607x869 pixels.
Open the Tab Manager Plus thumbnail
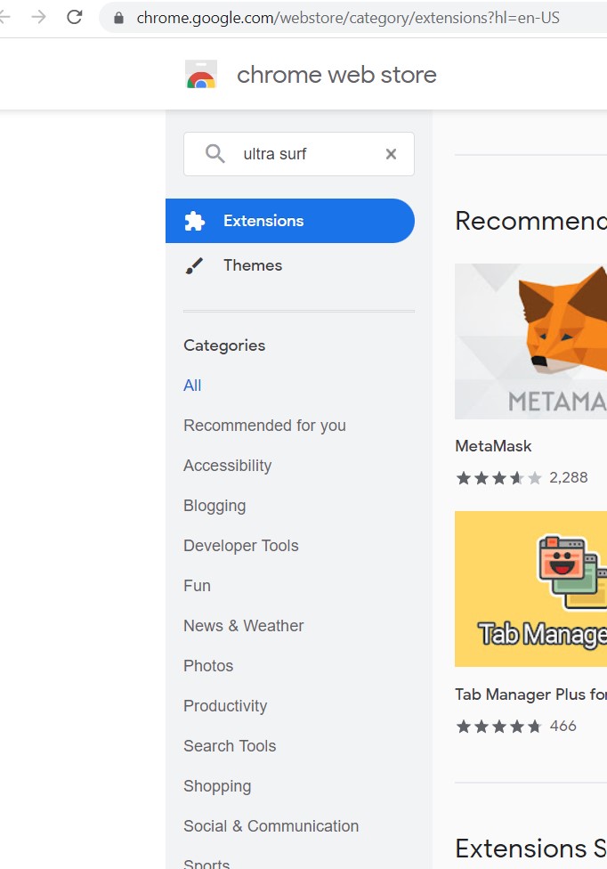coord(530,589)
